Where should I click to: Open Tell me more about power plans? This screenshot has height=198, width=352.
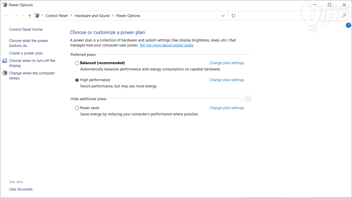(x=166, y=45)
